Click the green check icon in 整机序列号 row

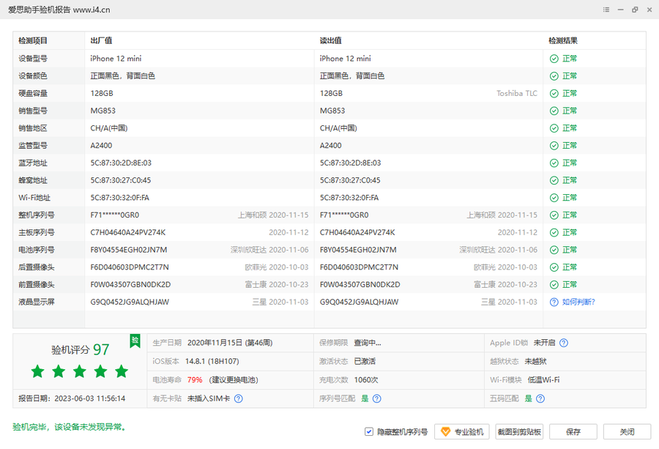click(554, 215)
